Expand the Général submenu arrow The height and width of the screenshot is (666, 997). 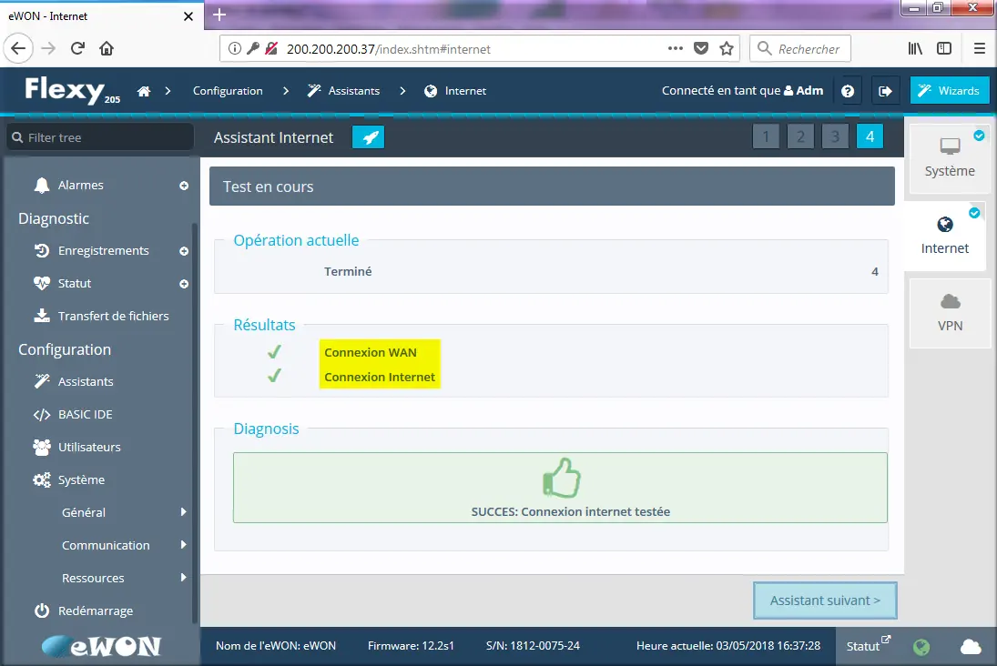point(183,511)
